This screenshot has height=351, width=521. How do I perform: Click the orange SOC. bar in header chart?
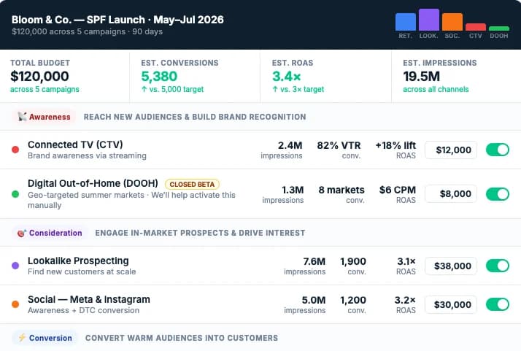point(452,22)
